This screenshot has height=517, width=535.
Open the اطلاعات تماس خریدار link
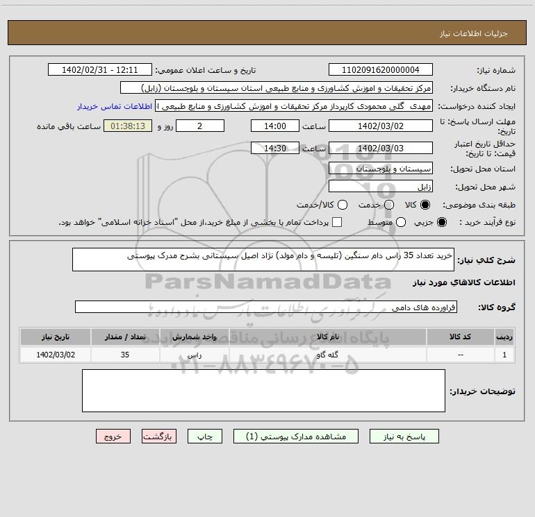115,106
